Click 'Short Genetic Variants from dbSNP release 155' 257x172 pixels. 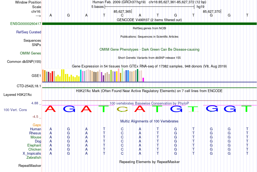[x=149, y=58]
